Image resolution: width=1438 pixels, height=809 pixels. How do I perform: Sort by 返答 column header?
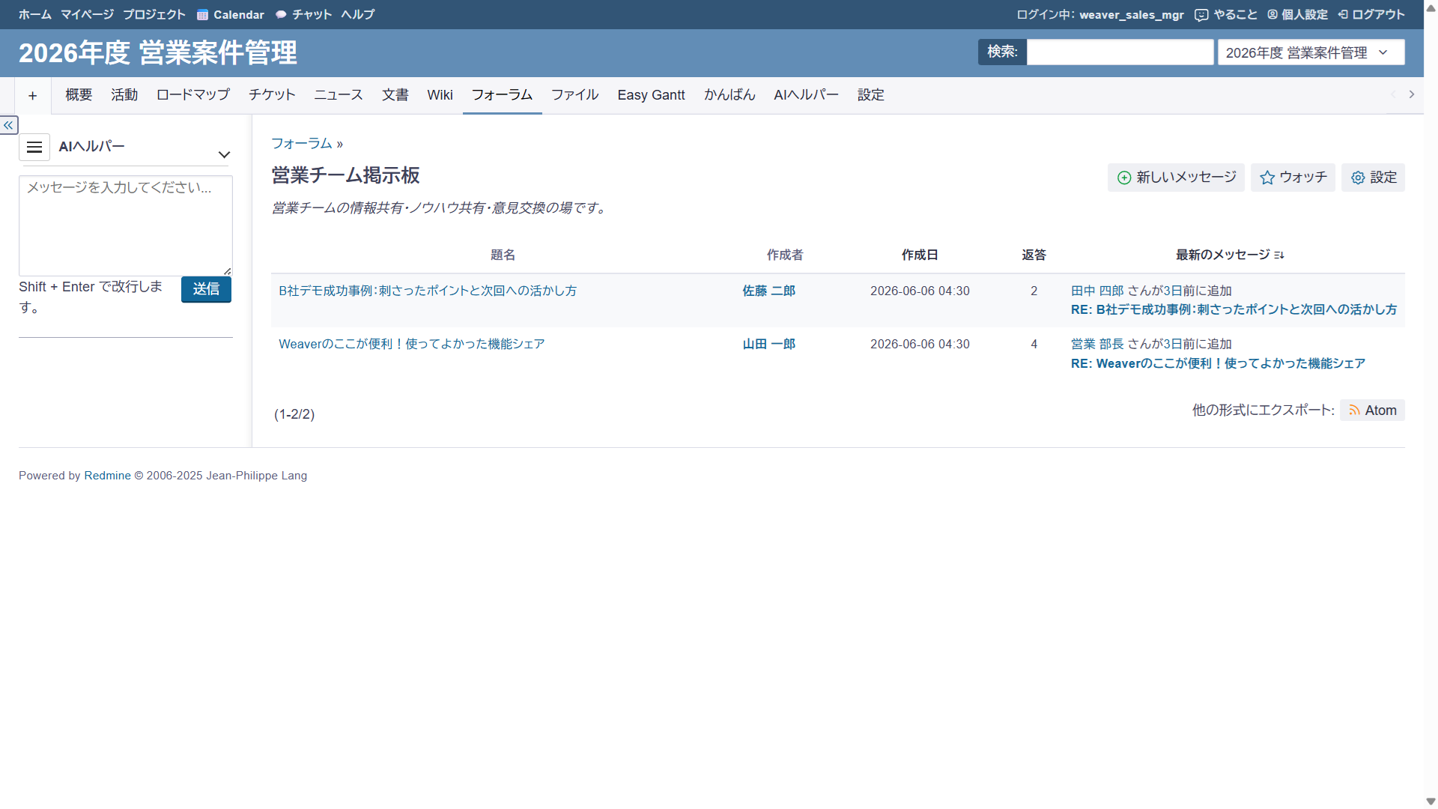coord(1034,255)
